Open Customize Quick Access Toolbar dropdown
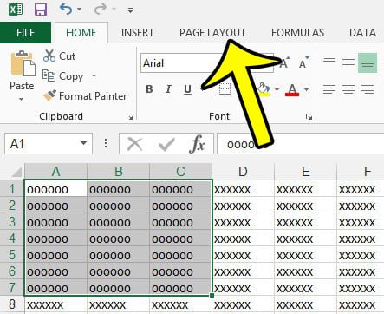This screenshot has width=384, height=314. [x=130, y=10]
